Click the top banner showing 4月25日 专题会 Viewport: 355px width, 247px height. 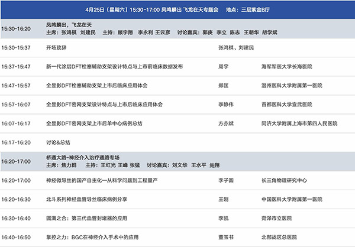tap(177, 10)
